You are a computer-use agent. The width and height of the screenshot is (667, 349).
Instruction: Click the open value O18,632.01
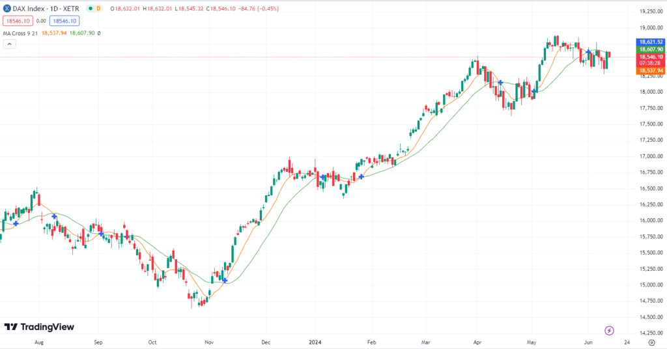(125, 8)
